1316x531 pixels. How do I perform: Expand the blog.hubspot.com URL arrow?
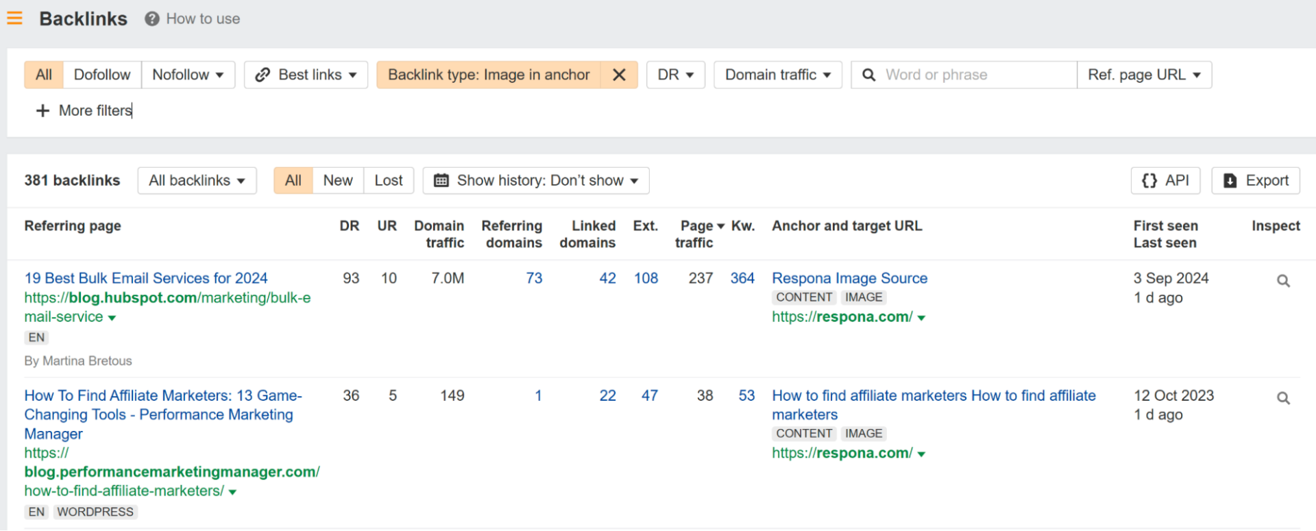point(112,318)
